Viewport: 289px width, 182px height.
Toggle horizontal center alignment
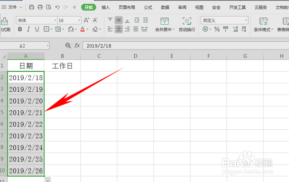point(119,29)
